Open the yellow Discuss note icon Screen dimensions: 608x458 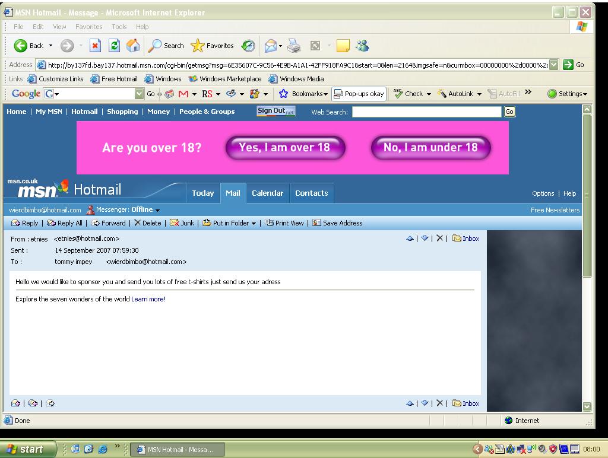pos(343,46)
